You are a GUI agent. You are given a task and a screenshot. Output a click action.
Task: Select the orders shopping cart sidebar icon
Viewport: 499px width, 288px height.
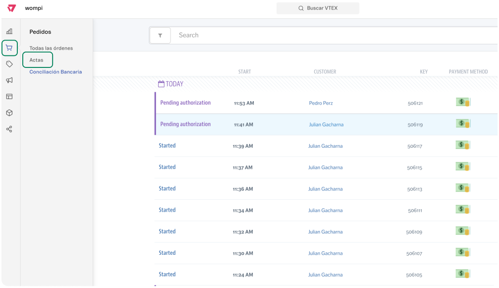click(x=9, y=48)
